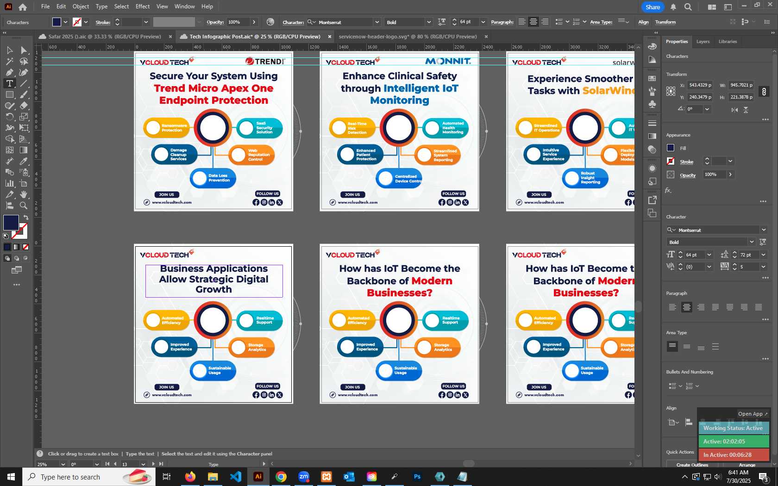Open the Object menu
The height and width of the screenshot is (486, 778).
click(x=81, y=6)
